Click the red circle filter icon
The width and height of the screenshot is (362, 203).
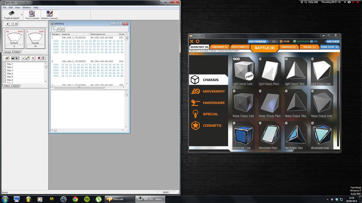(33, 58)
